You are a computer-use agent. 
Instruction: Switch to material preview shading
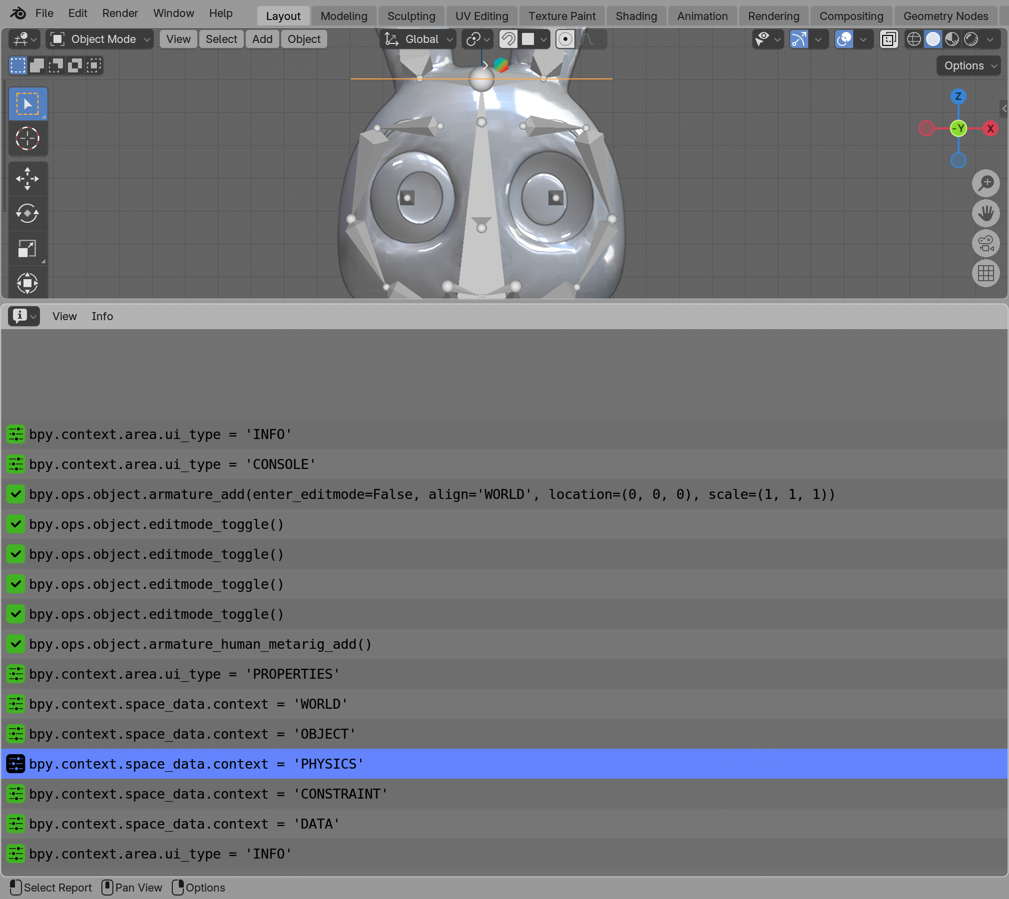pyautogui.click(x=952, y=39)
